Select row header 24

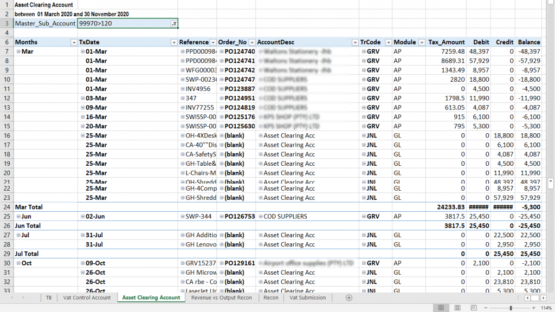point(7,207)
